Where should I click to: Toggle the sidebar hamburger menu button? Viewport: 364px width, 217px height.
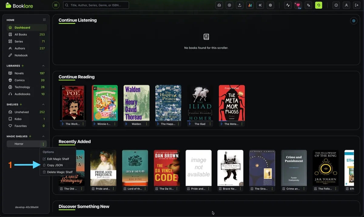click(x=56, y=5)
